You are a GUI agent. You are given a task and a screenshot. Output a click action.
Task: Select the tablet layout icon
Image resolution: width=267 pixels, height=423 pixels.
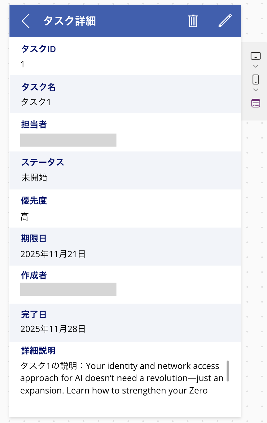click(x=256, y=56)
